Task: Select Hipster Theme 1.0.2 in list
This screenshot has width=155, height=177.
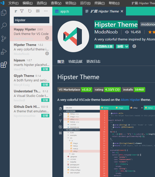Action: (x=31, y=49)
